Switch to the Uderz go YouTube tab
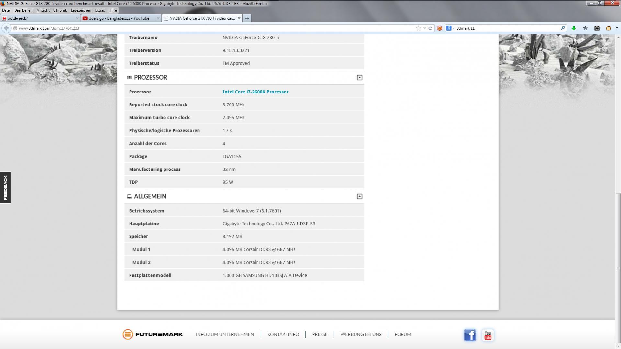Screen dimensions: 621x349 tap(121, 18)
